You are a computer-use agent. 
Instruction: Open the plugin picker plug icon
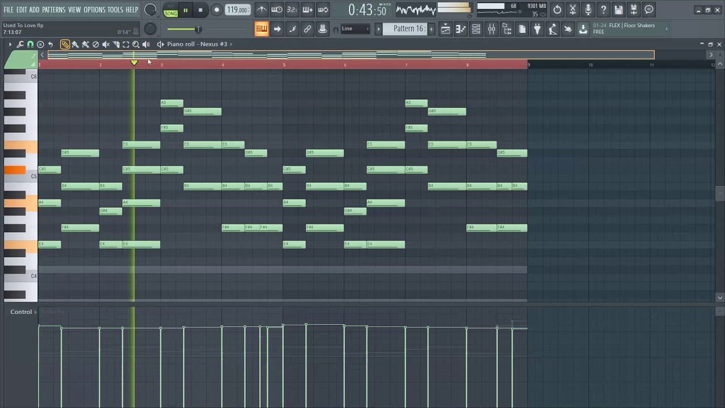click(538, 29)
